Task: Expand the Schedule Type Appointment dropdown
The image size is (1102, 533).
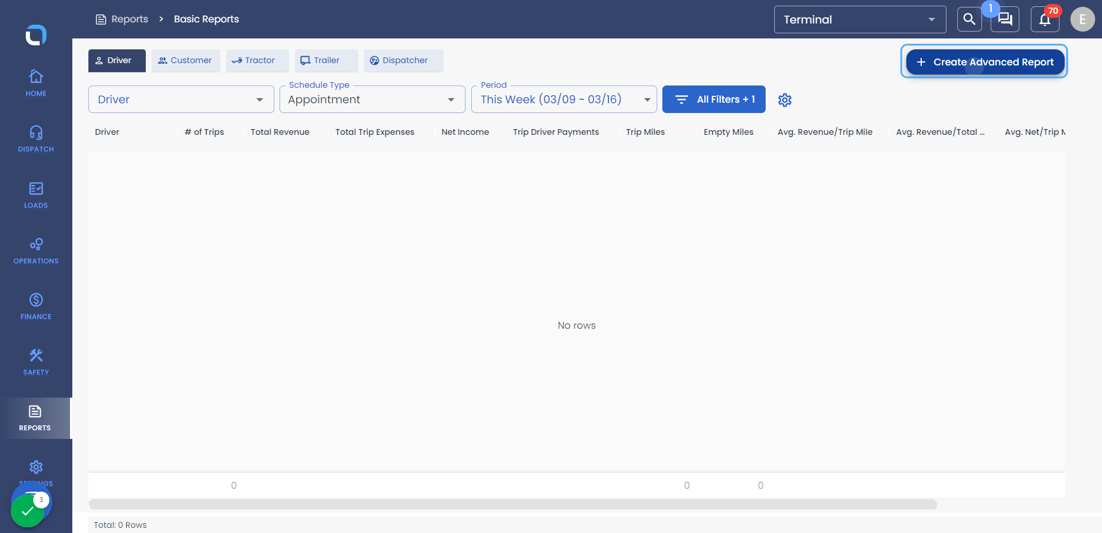Action: pyautogui.click(x=372, y=99)
